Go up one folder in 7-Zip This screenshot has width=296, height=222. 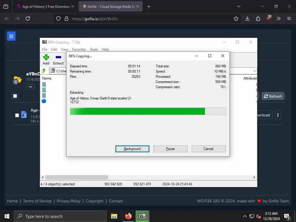(x=44, y=71)
